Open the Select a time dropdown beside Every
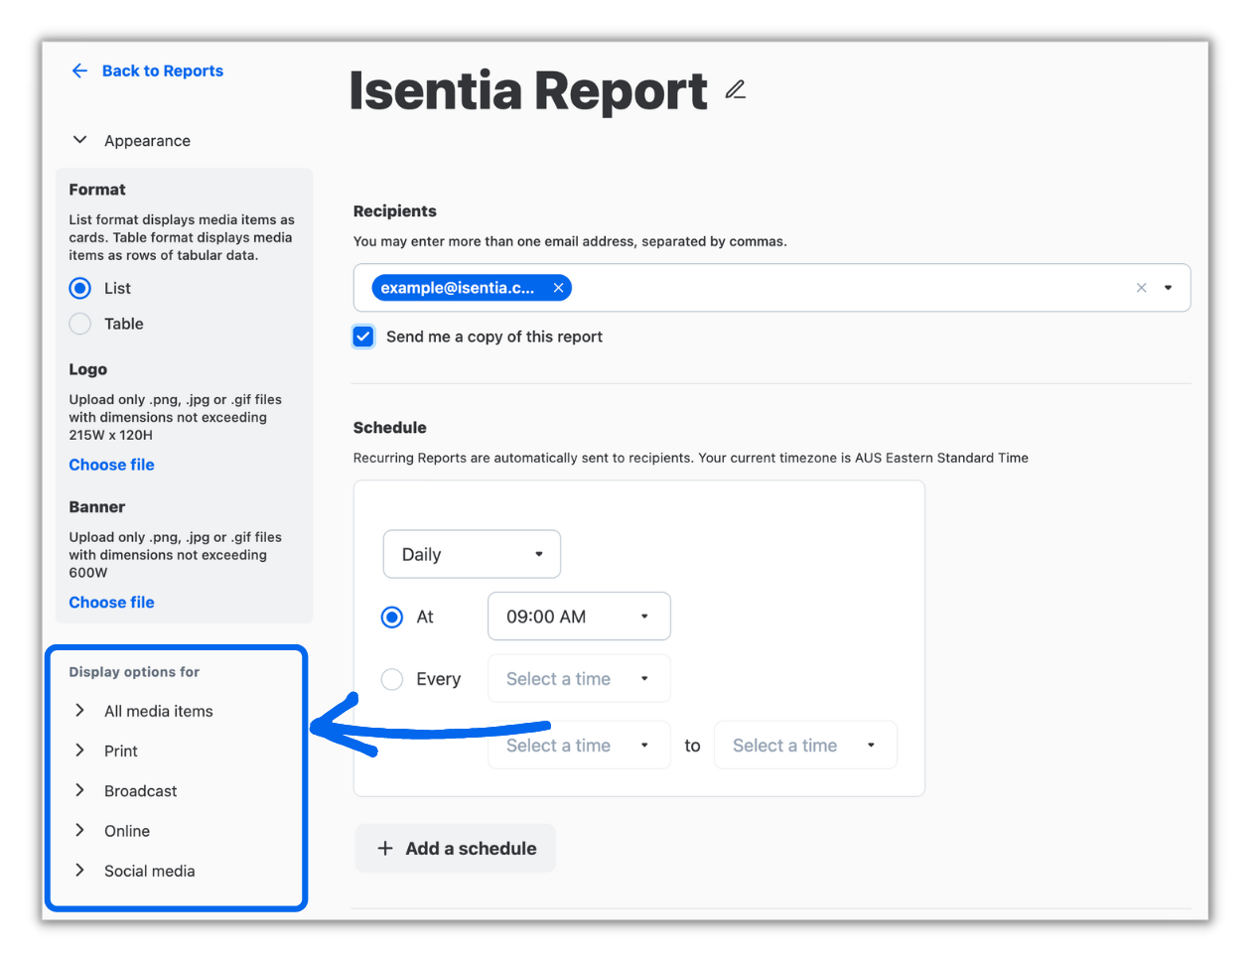This screenshot has width=1259, height=960. [x=579, y=679]
